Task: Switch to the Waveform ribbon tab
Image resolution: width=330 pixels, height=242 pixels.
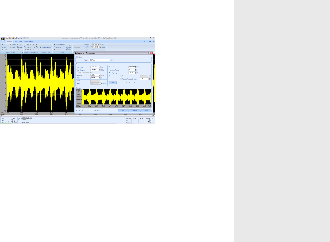Action: tap(10, 42)
